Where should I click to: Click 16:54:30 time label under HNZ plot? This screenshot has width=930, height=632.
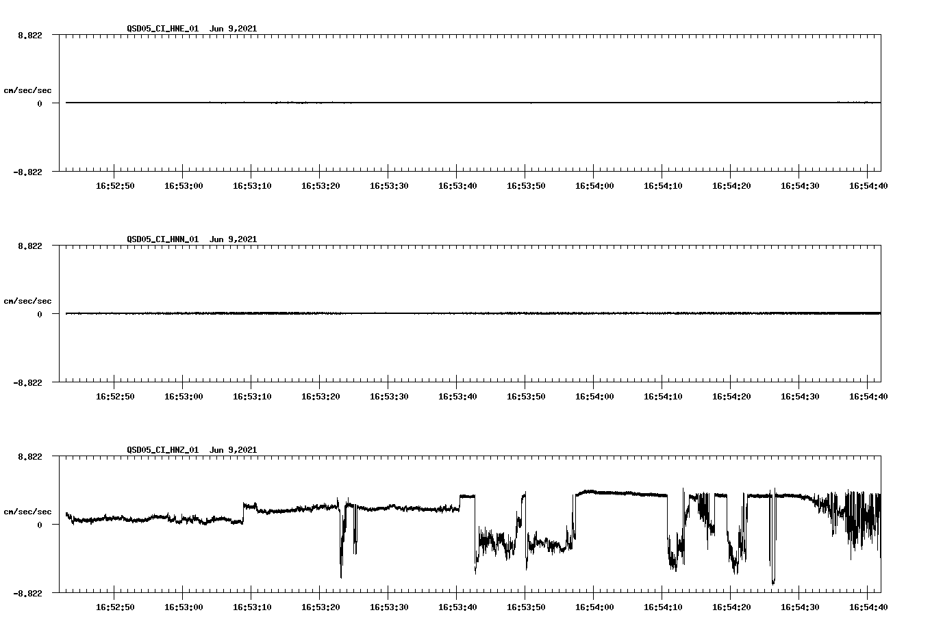pos(800,607)
